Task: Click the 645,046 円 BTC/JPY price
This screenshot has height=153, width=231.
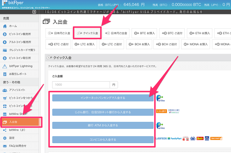Action: point(134,4)
